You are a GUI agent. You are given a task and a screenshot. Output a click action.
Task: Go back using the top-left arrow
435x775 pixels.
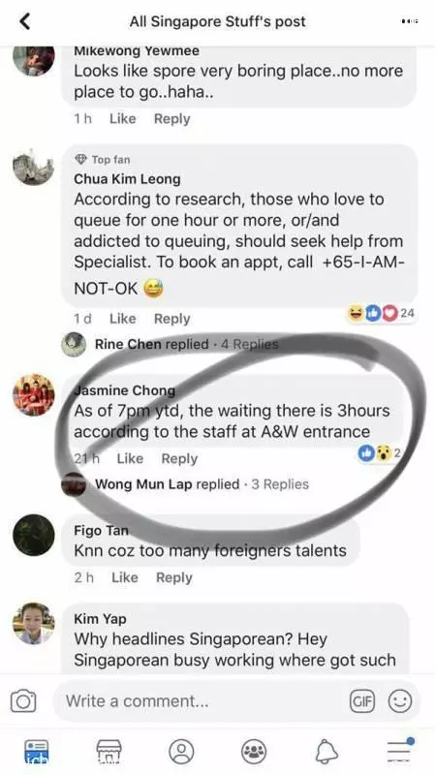click(x=24, y=21)
